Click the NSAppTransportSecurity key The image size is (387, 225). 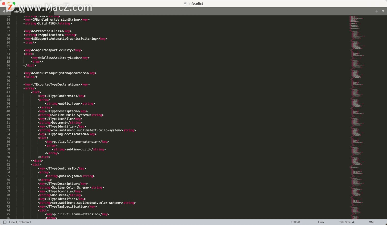52,50
